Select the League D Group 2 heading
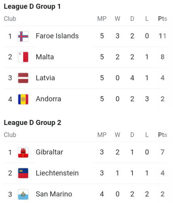This screenshot has width=173, height=203. click(33, 123)
